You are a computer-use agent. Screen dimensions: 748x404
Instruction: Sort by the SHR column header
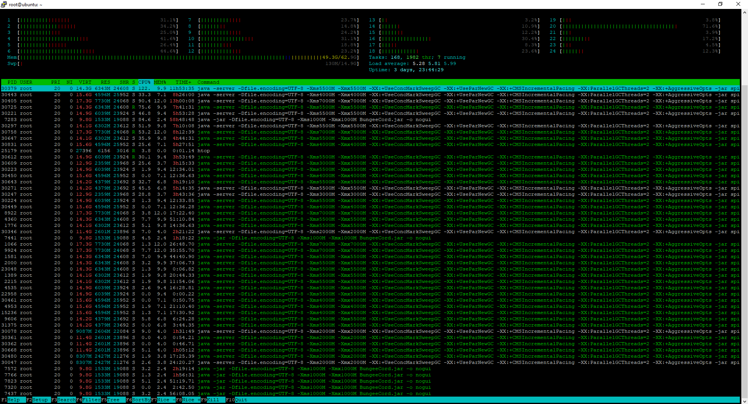(124, 82)
